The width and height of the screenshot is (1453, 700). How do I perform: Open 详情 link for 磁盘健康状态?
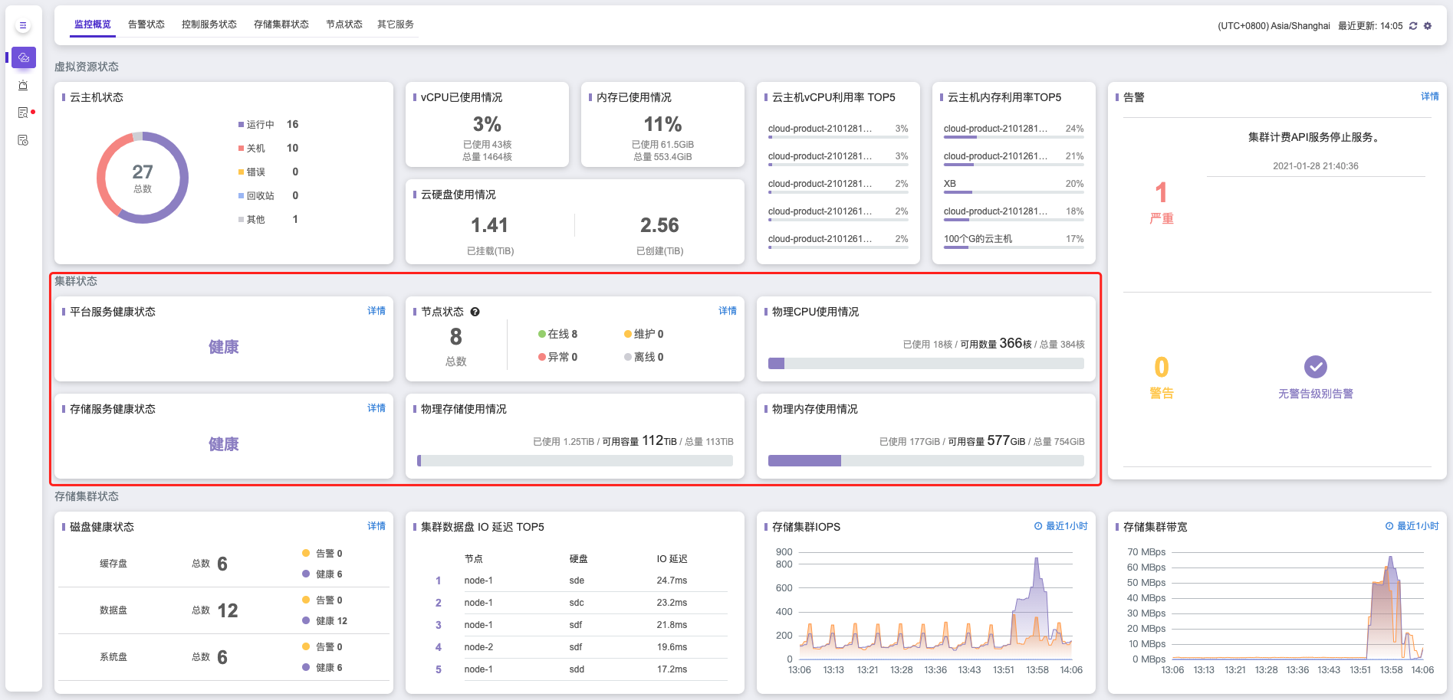point(376,526)
